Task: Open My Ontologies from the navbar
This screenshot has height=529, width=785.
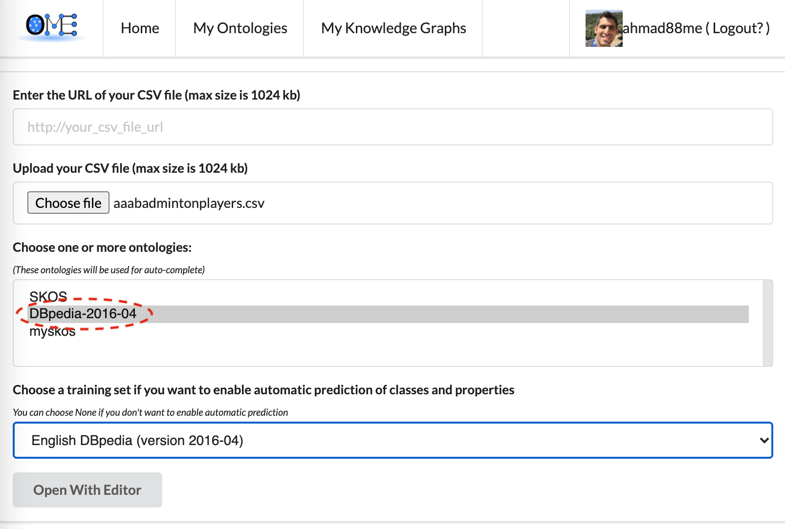Action: click(x=240, y=28)
